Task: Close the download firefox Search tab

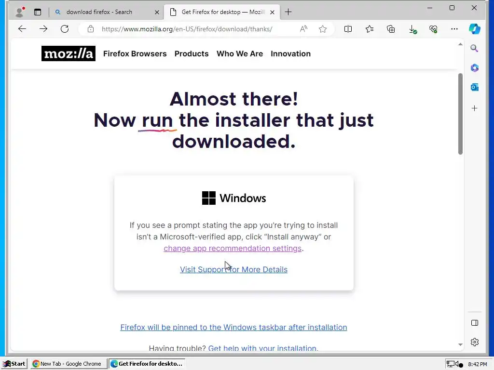Action: click(x=157, y=12)
